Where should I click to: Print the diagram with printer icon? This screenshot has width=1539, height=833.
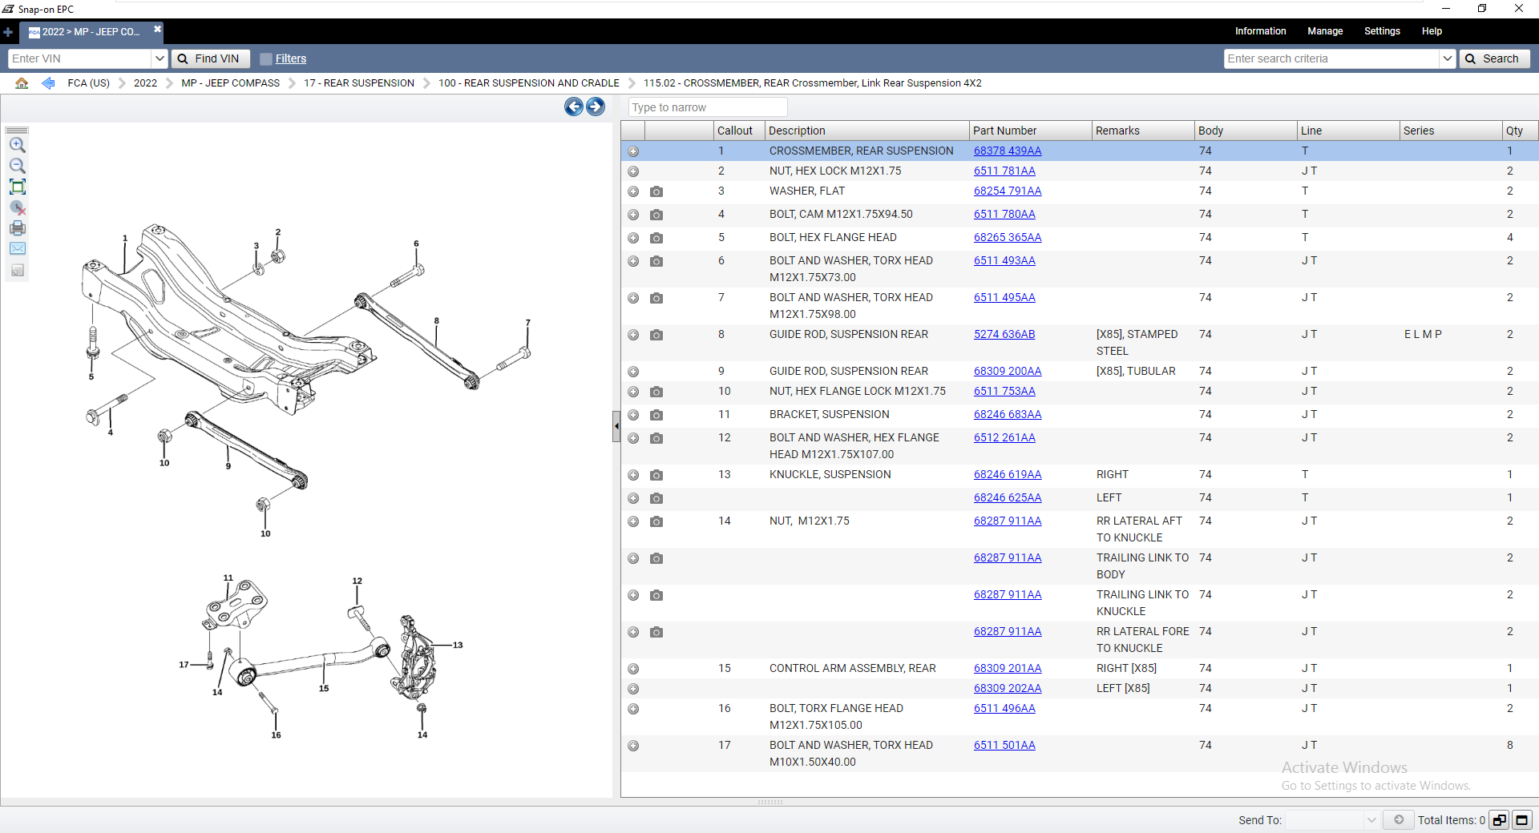pos(17,228)
